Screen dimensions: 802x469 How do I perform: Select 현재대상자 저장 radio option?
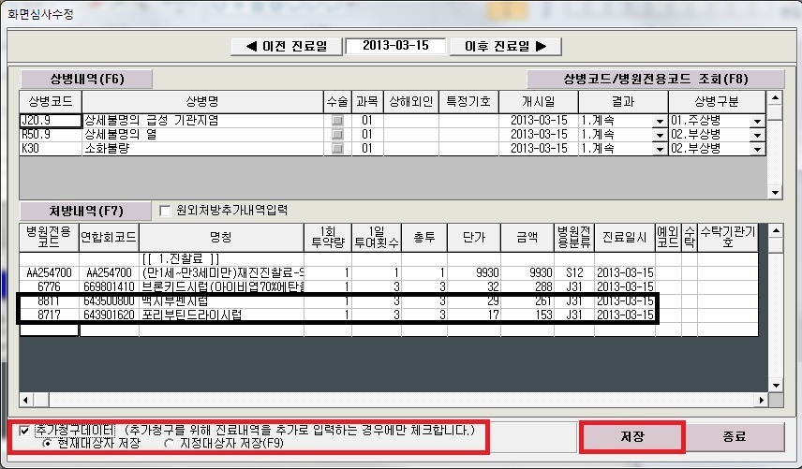coord(48,443)
